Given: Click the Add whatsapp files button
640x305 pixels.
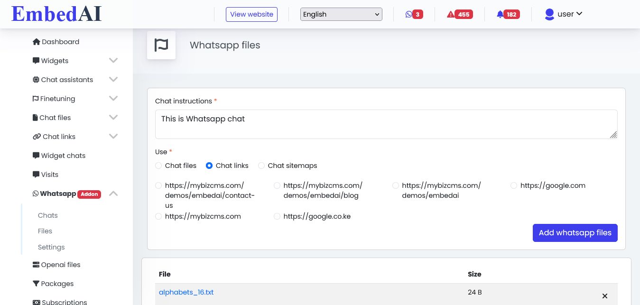Looking at the screenshot, I should point(575,233).
